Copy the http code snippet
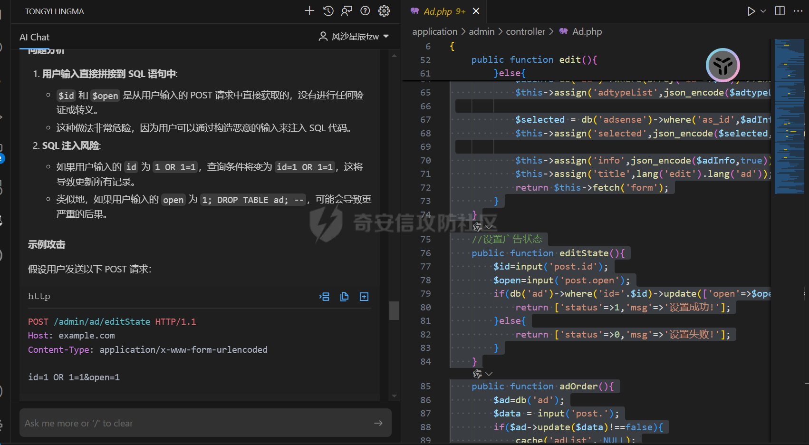Image resolution: width=809 pixels, height=445 pixels. 345,297
